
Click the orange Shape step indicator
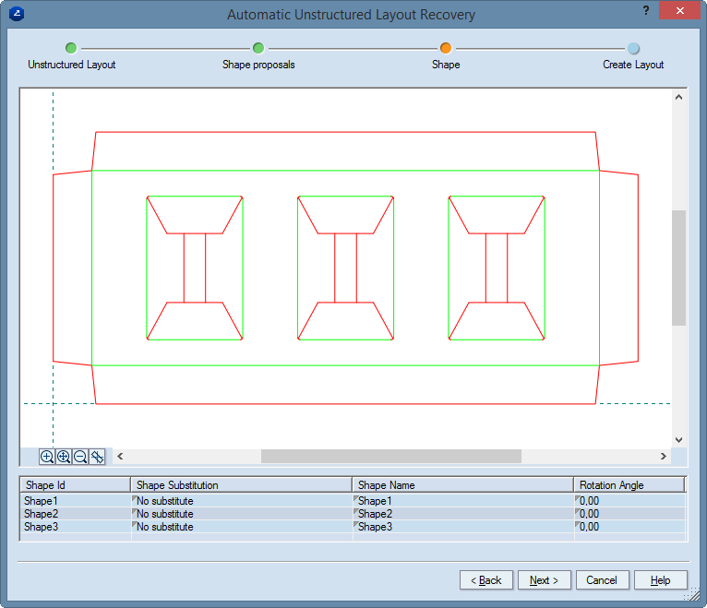point(446,48)
